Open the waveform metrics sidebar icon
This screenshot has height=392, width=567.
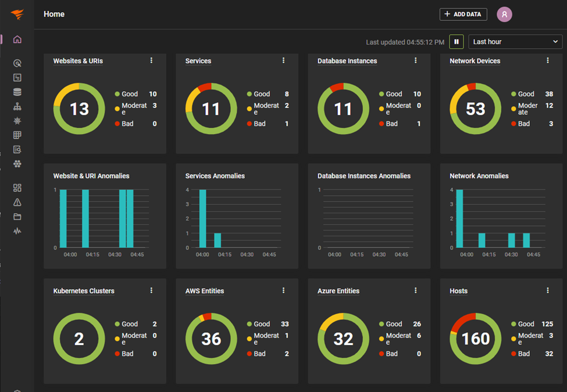17,231
